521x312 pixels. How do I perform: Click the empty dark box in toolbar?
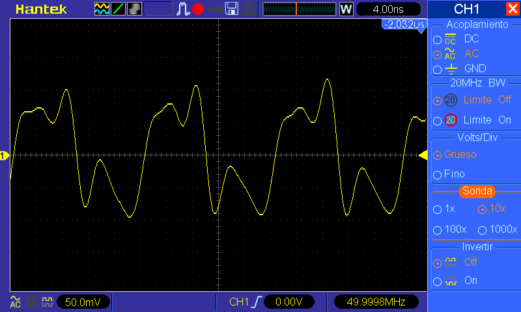tap(158, 8)
